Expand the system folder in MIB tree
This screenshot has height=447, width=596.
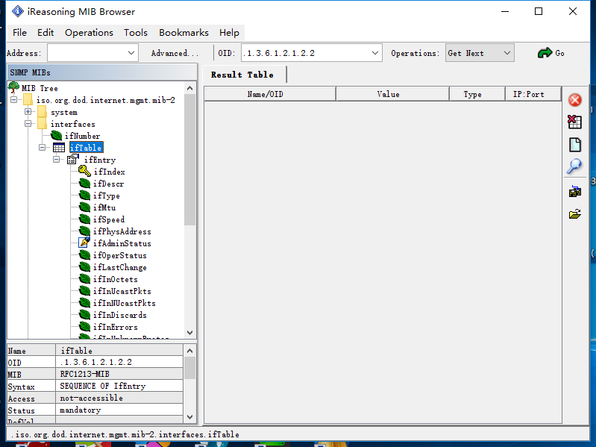click(28, 112)
